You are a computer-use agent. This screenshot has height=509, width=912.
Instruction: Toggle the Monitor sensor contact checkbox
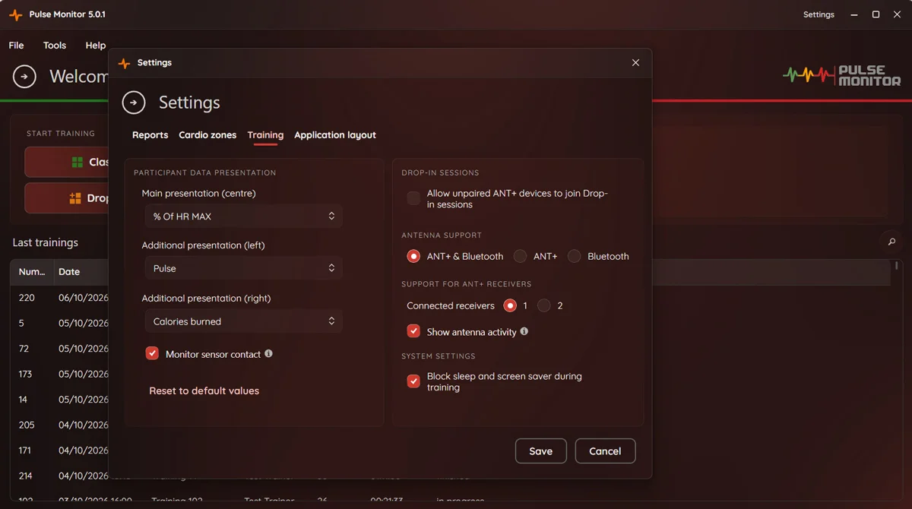152,353
